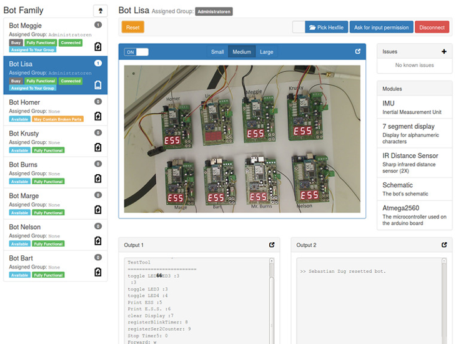Image resolution: width=456 pixels, height=344 pixels.
Task: Open Output 2 in external window
Action: [x=444, y=245]
